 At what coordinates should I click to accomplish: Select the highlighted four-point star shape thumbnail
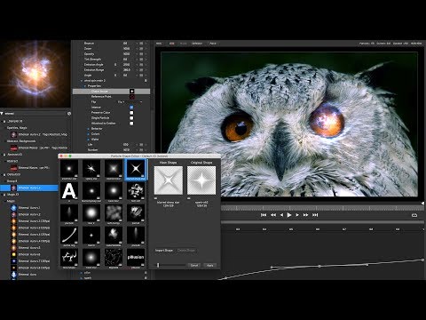click(136, 169)
